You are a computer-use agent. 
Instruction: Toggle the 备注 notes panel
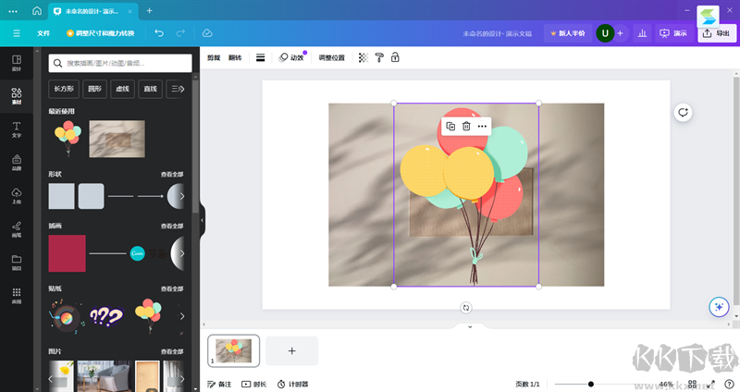point(219,384)
